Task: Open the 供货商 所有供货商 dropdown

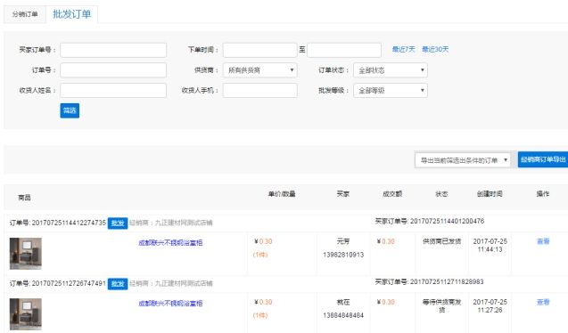Action: (x=260, y=70)
